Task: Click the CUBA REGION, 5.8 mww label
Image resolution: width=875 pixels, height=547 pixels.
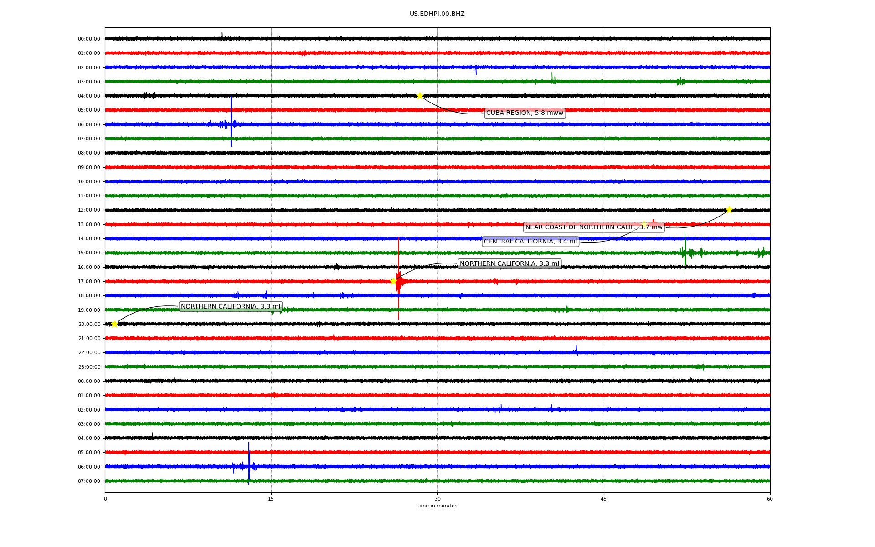Action: tap(525, 113)
